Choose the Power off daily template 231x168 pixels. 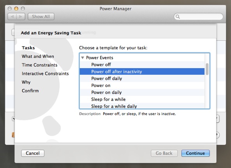click(x=142, y=78)
